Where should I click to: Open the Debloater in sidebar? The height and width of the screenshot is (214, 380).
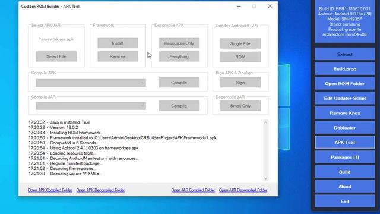tap(344, 128)
